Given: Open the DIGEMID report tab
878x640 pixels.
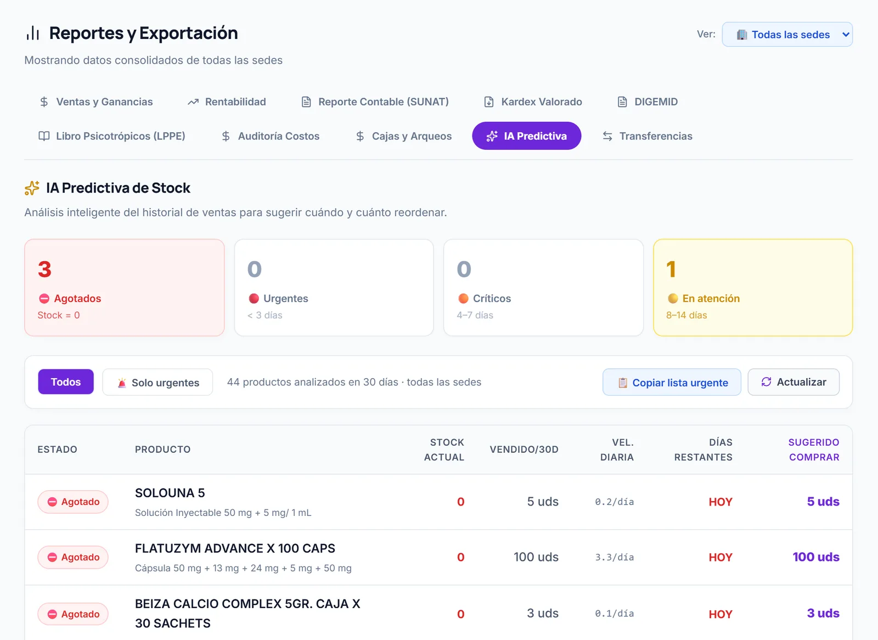Looking at the screenshot, I should [x=648, y=102].
